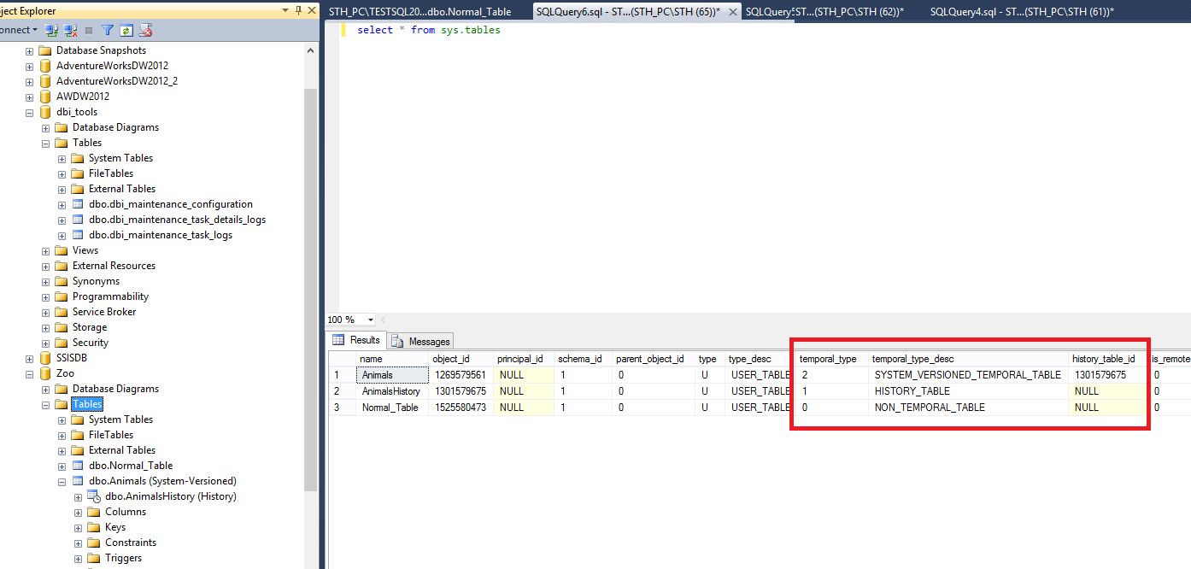The height and width of the screenshot is (569, 1191).
Task: Select the Security folder under dbi_tools
Action: tap(91, 343)
